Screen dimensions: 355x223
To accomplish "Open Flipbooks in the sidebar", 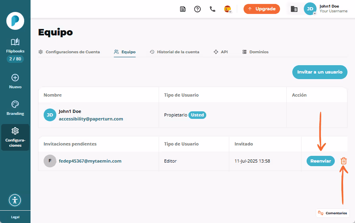I will pos(15,46).
